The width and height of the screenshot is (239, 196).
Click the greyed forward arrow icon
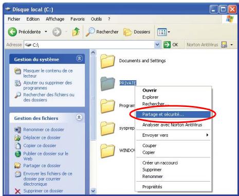click(x=57, y=32)
